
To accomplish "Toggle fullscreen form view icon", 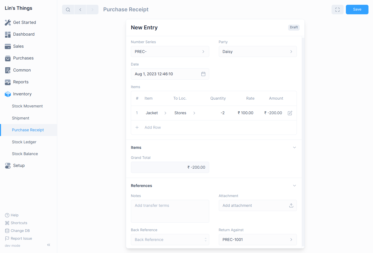I will coord(337,10).
